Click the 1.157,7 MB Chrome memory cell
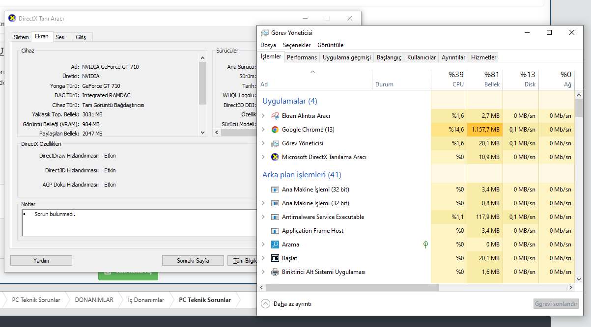This screenshot has height=327, width=591. point(485,130)
